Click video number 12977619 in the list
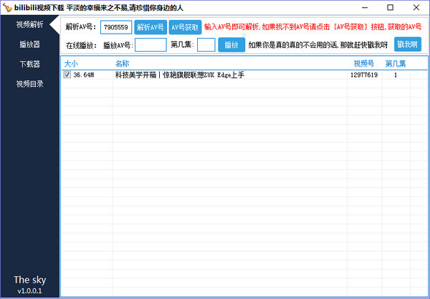The height and width of the screenshot is (299, 430). pos(364,75)
